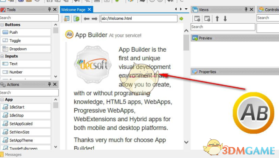Toggle the pin on the Views panel

point(246,9)
